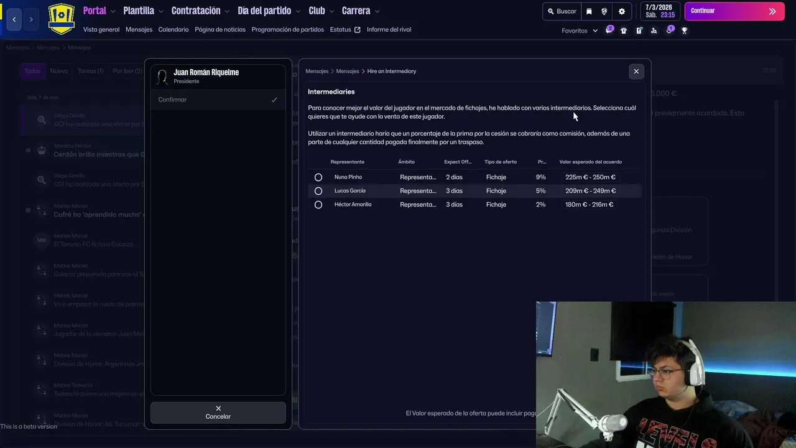The width and height of the screenshot is (796, 448).
Task: Click first Mensajes breadcrumb in dialog
Action: (317, 72)
